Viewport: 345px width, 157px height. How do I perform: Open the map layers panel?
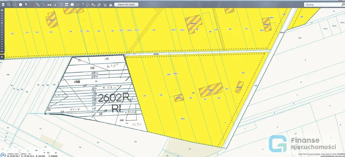pos(3,5)
